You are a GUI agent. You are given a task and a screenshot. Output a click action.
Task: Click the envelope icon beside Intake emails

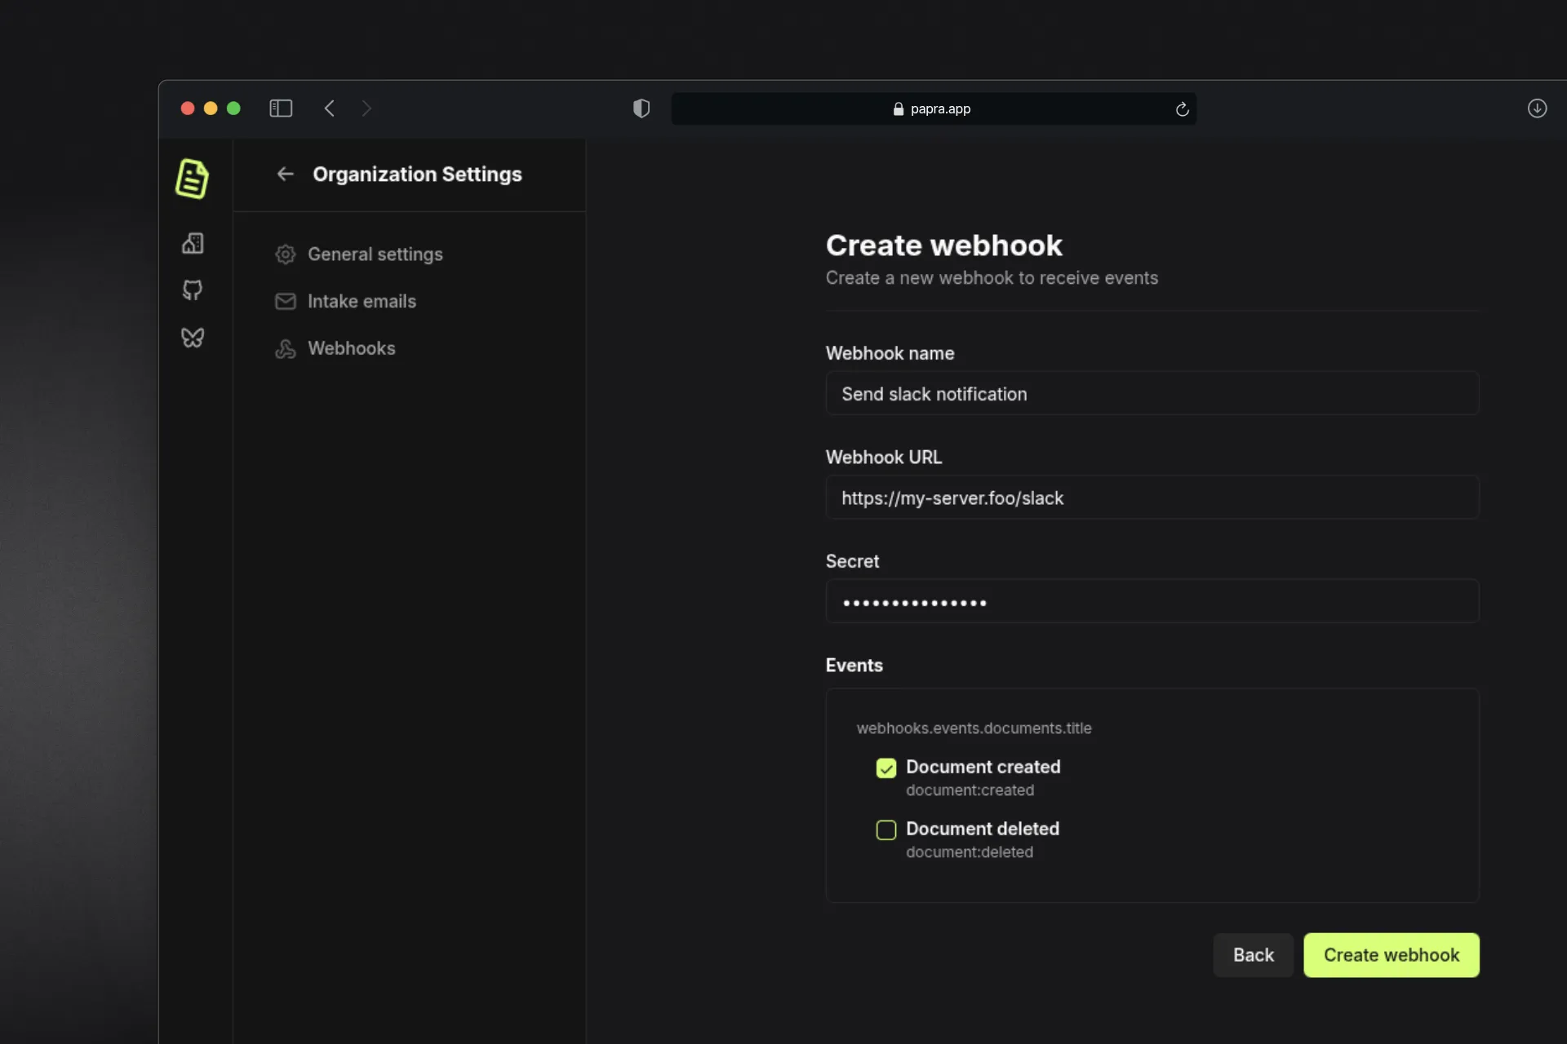[x=285, y=301]
